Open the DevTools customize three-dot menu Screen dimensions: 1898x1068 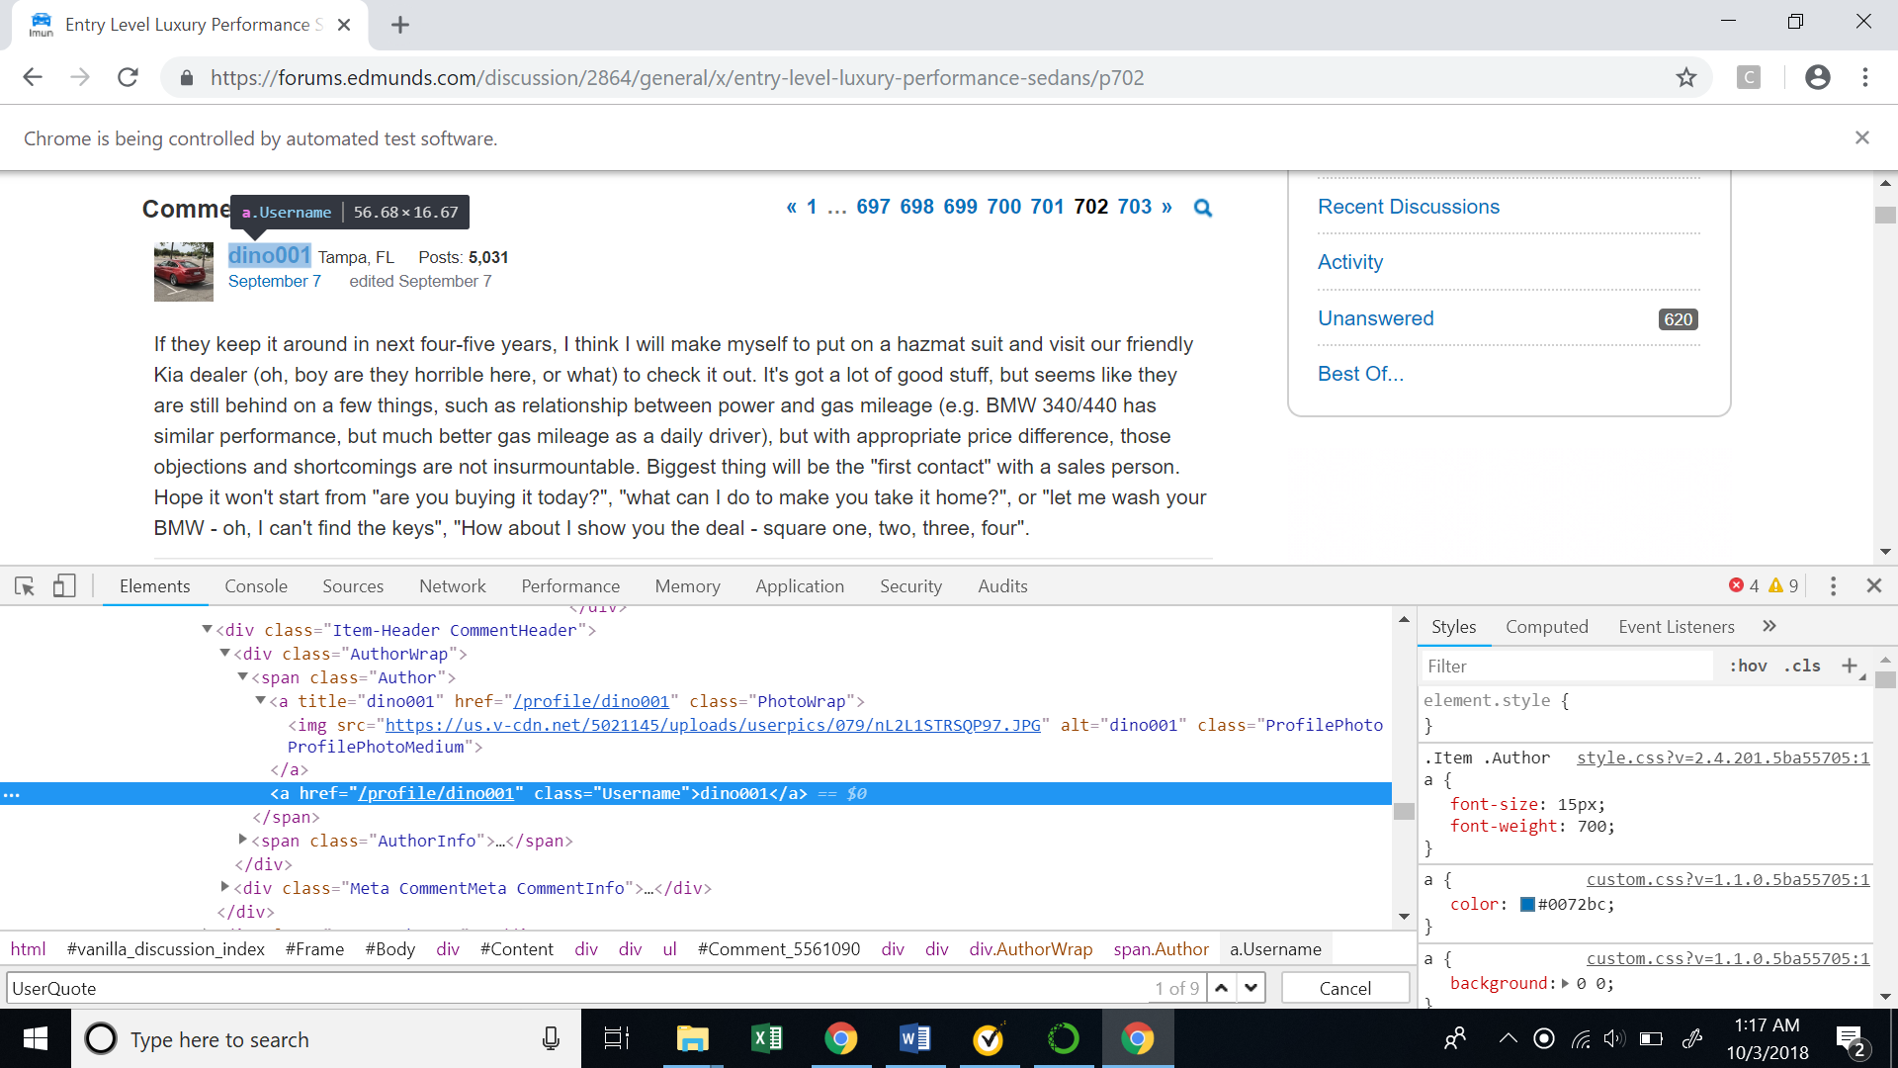coord(1833,586)
